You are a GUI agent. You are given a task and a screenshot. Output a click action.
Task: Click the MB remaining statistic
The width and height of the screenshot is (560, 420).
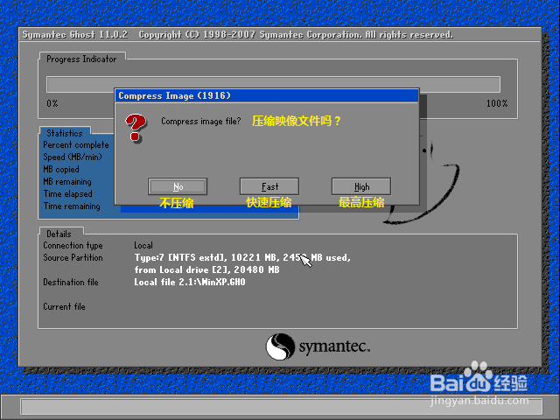67,181
